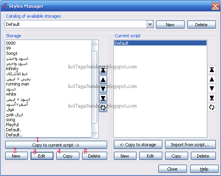The image size is (221, 176).
Task: Close the Styles Manager window
Action: coord(215,6)
